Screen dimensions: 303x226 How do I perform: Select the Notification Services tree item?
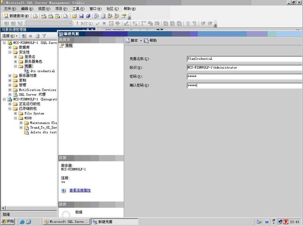(37, 90)
